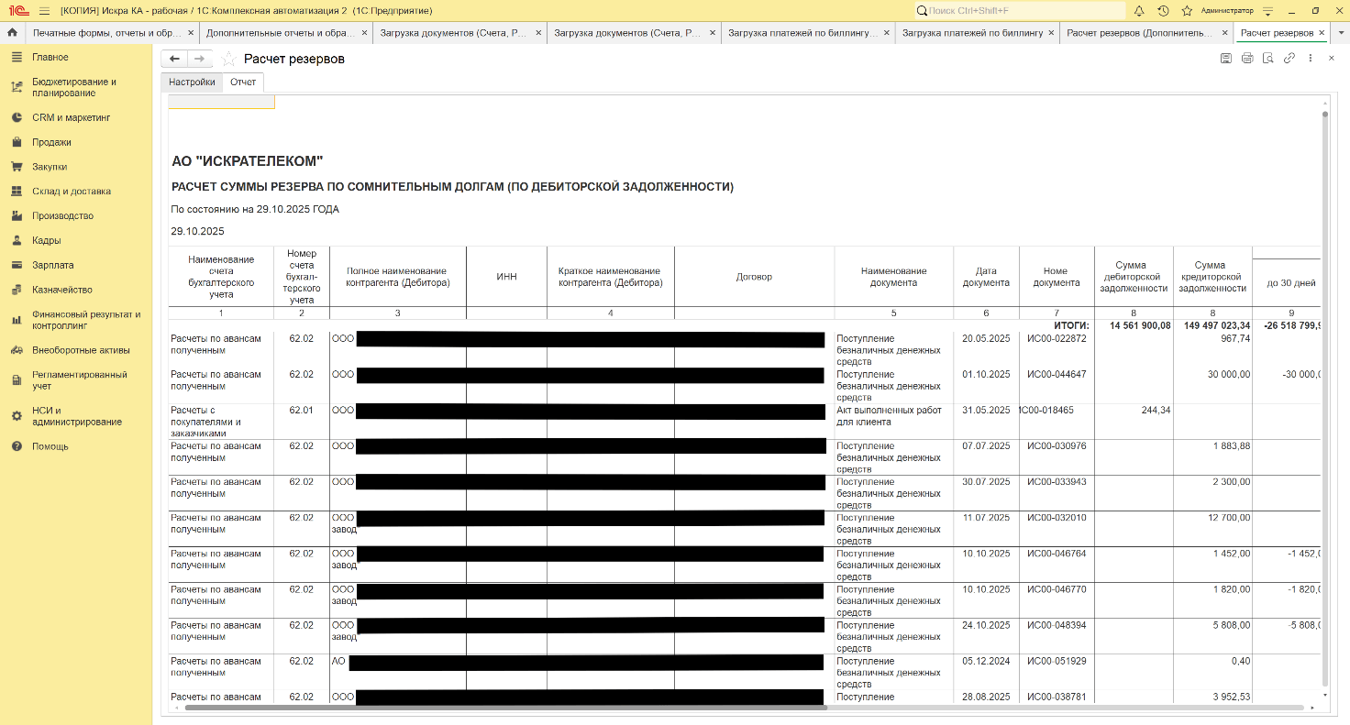Open the Казначейство section

point(61,290)
